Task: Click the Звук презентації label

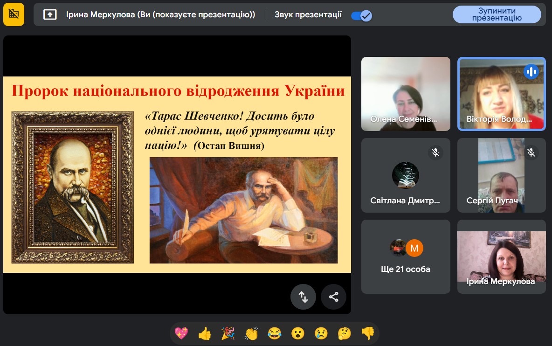Action: pyautogui.click(x=308, y=14)
